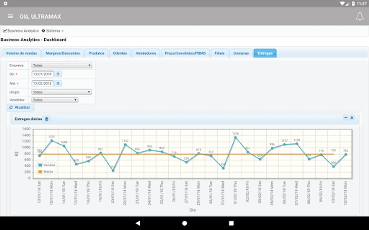Switch to Compras tab
This screenshot has height=230, width=369.
tap(241, 53)
